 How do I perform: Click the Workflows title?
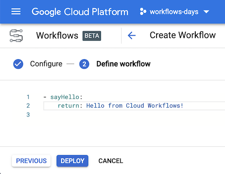point(57,35)
